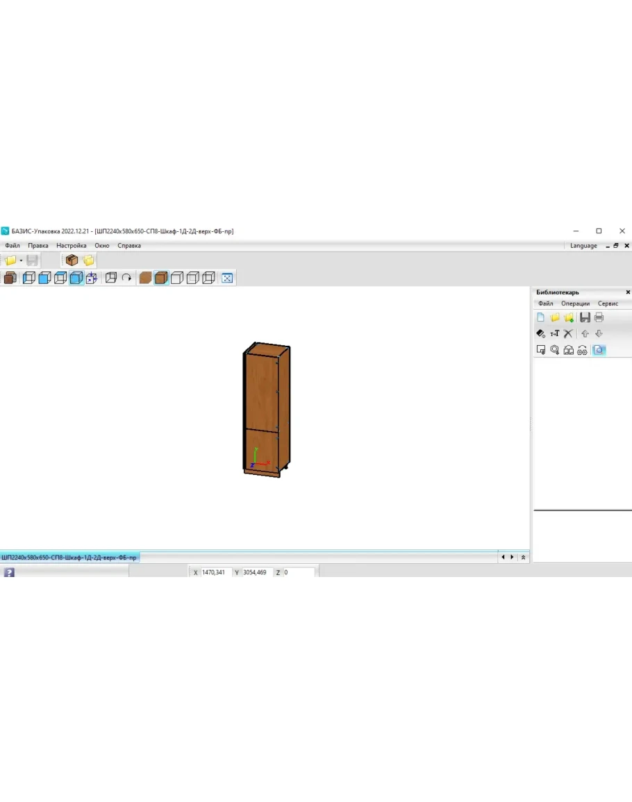Click the printer icon in Библиотекарь
This screenshot has width=632, height=802.
pyautogui.click(x=599, y=317)
